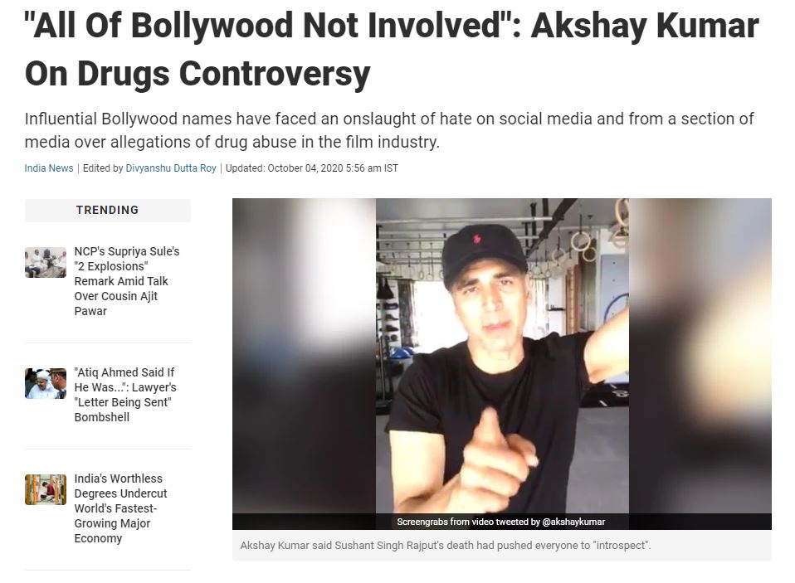Click the Akshay Kumar video screengrab image
Screen dimensions: 795x583
[502, 356]
